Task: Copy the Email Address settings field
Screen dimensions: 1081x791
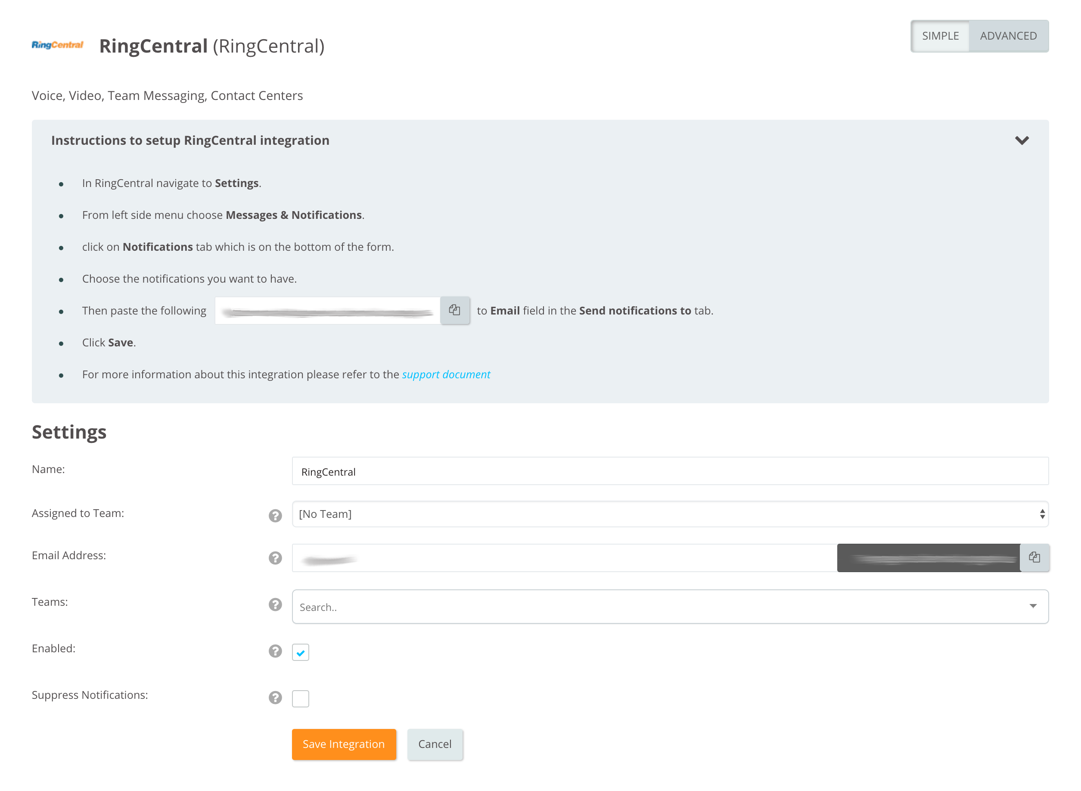Action: click(1034, 557)
